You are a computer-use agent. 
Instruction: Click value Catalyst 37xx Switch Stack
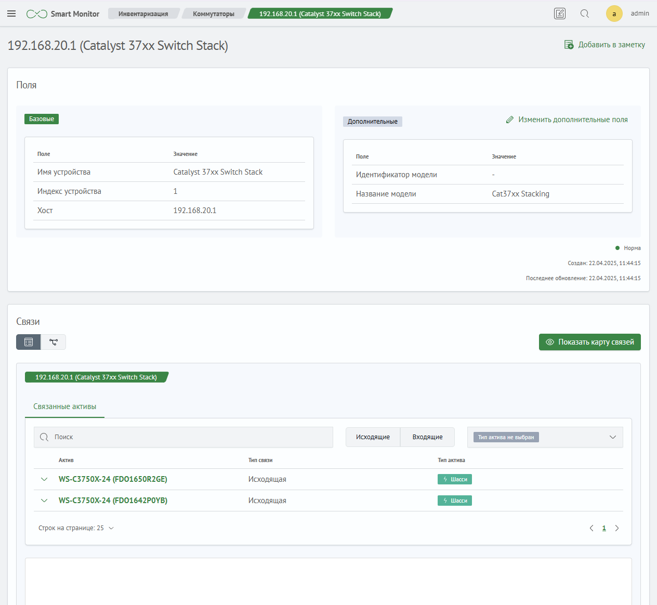(218, 172)
